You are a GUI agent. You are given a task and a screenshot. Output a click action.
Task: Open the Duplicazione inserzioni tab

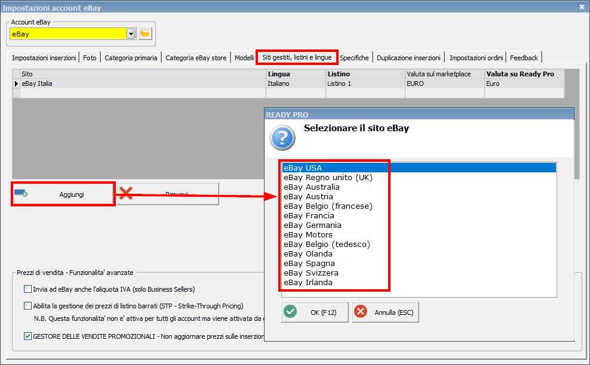click(408, 58)
